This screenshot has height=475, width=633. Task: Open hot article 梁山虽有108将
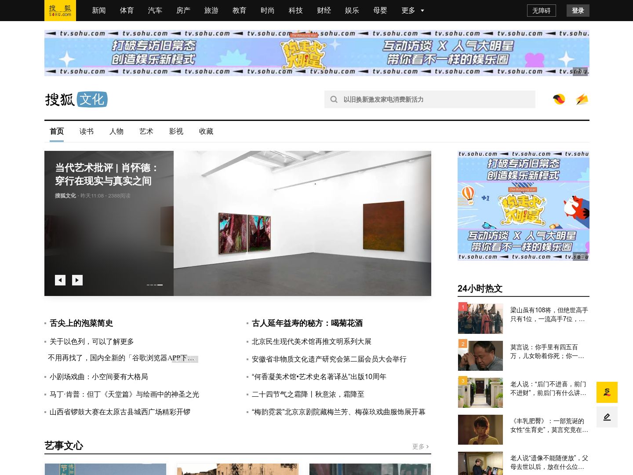[x=549, y=314]
